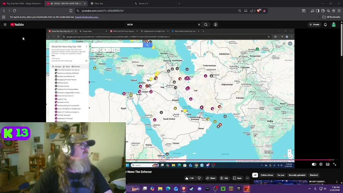Image resolution: width=343 pixels, height=193 pixels.
Task: Open Epic Games Launcher from the taskbar
Action: (x=239, y=189)
